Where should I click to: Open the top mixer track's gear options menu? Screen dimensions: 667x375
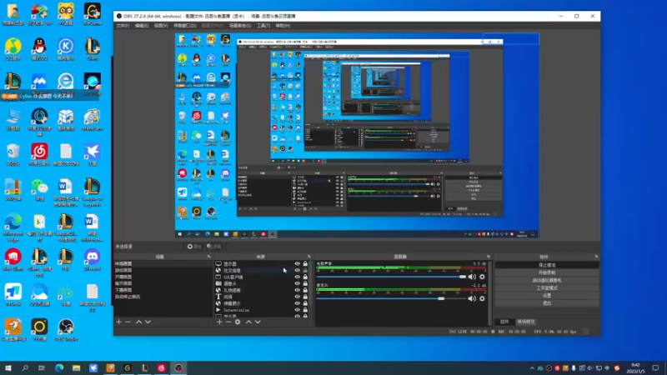point(482,277)
